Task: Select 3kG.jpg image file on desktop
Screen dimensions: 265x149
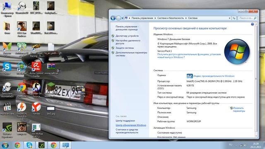Action: pos(51,111)
